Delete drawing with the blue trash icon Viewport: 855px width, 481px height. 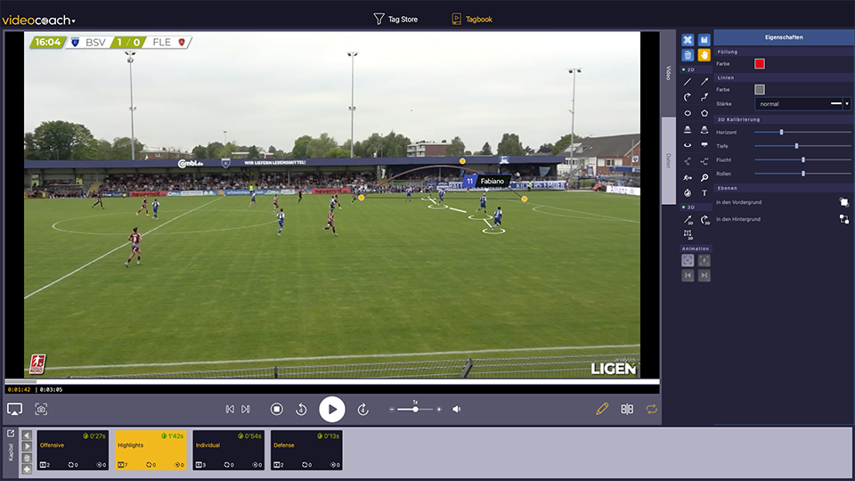[688, 55]
